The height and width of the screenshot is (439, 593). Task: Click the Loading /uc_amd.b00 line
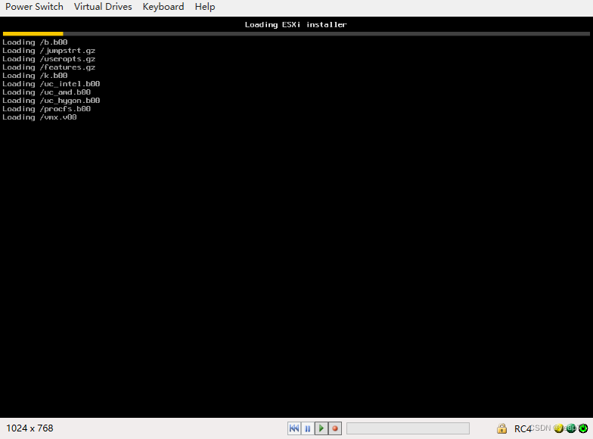point(47,92)
